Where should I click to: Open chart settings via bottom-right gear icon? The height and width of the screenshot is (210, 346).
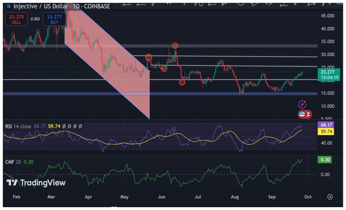point(330,197)
